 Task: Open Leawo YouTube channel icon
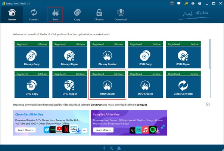pos(119,148)
